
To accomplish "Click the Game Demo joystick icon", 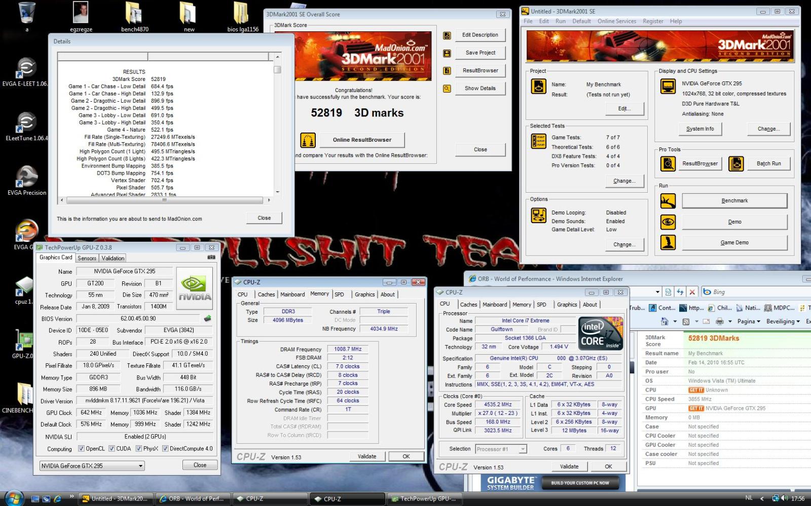I will tap(668, 242).
